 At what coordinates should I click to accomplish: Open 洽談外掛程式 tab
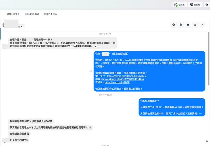pos(51,14)
